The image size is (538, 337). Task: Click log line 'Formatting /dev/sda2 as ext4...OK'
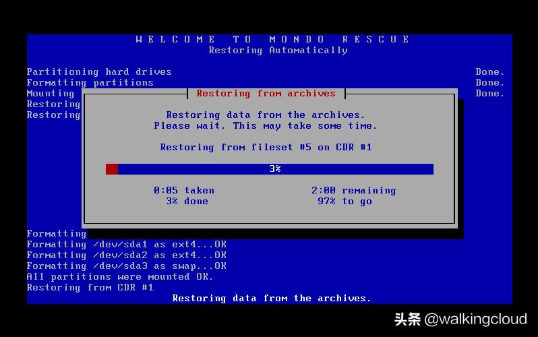(x=127, y=255)
